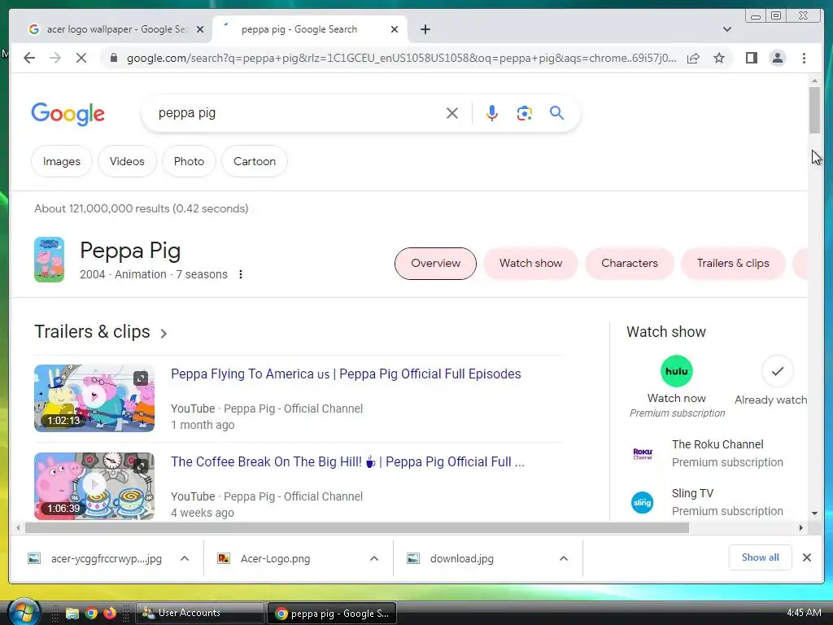Open Coffee Break On Big Hill link
Image resolution: width=833 pixels, height=625 pixels.
[347, 461]
